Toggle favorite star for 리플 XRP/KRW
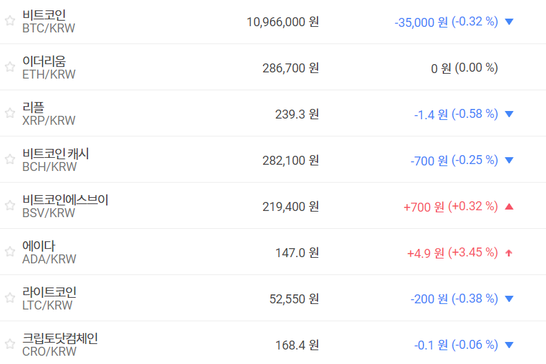The image size is (546, 364). click(10, 113)
